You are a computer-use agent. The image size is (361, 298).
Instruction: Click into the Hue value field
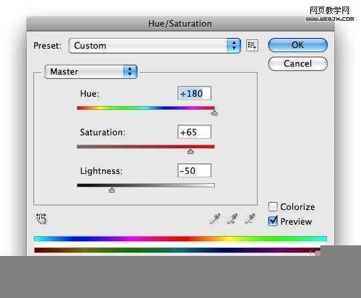coord(194,93)
